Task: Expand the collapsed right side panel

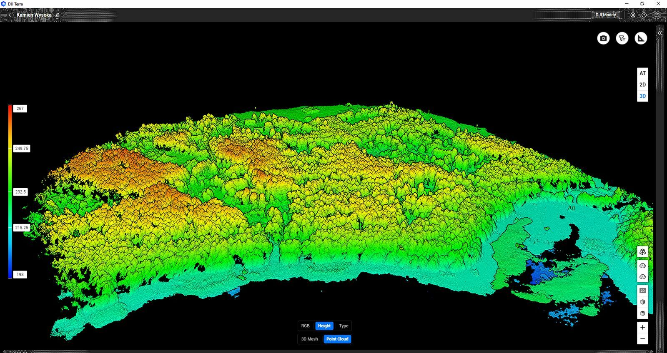Action: pos(659,33)
